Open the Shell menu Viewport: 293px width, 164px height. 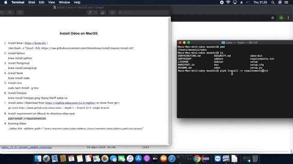click(32, 2)
